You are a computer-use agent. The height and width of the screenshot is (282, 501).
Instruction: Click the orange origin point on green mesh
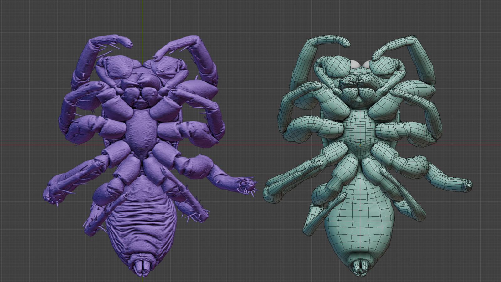(360, 145)
